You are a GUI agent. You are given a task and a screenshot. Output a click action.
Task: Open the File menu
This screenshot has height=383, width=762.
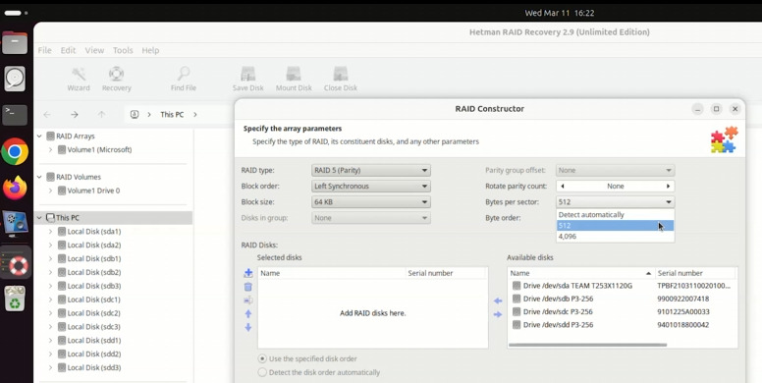(45, 50)
